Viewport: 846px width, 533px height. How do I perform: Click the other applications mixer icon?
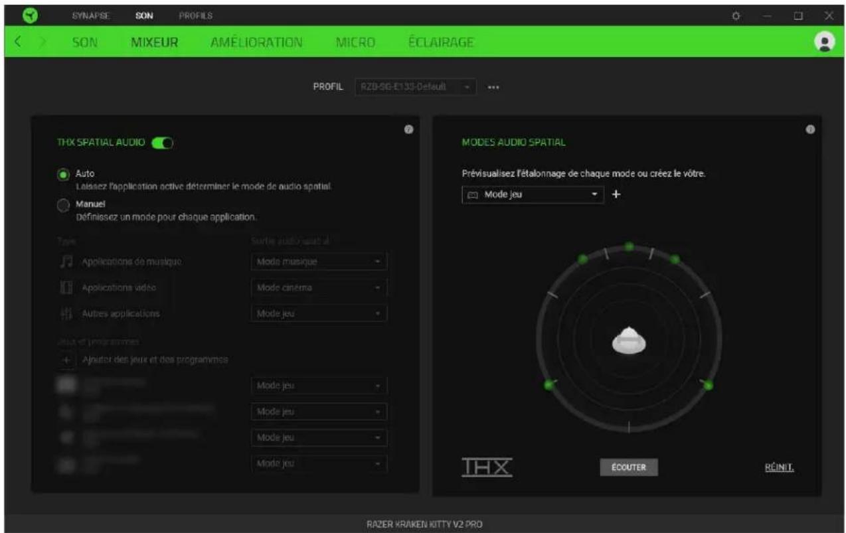pyautogui.click(x=66, y=313)
